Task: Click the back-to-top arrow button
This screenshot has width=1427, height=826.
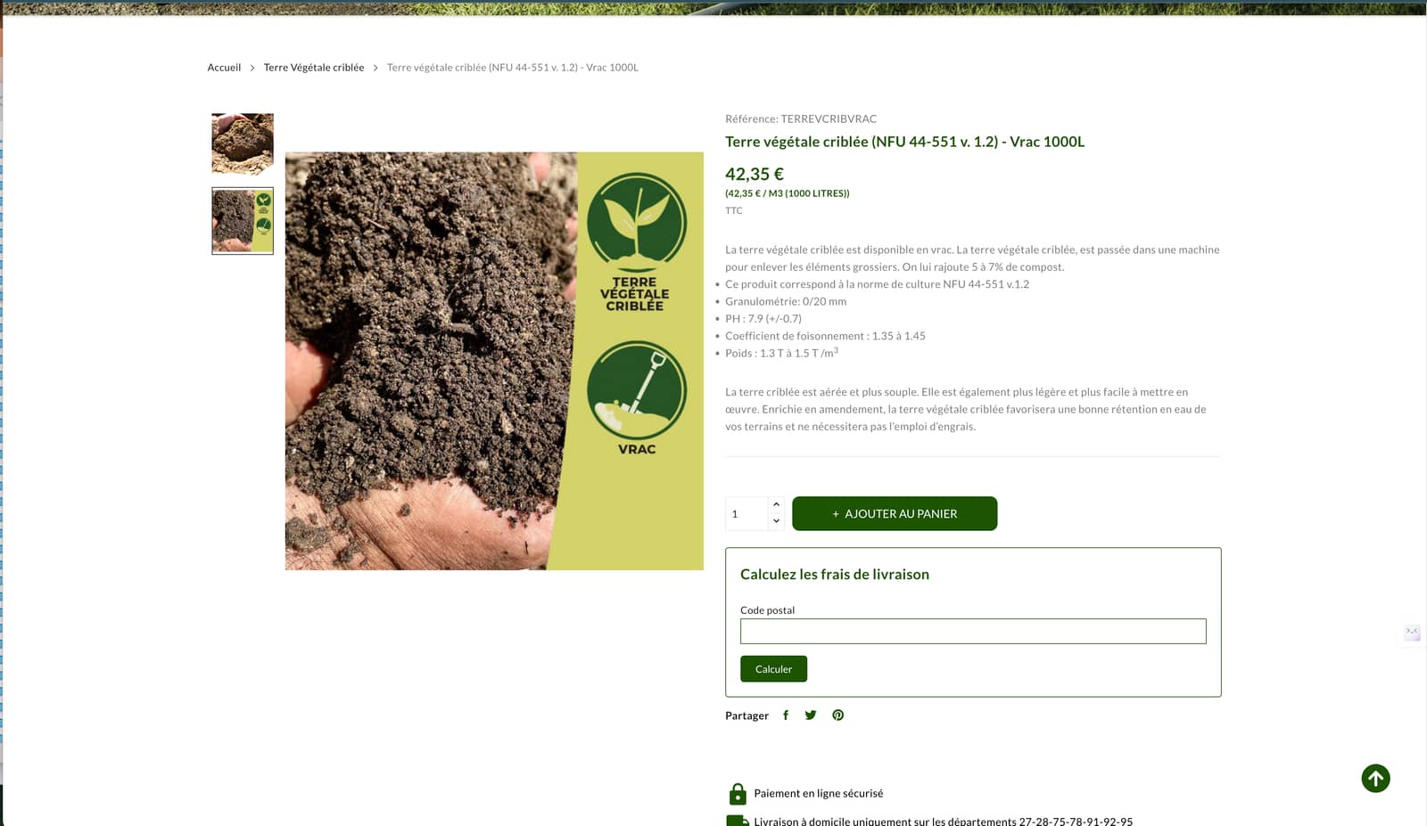Action: click(x=1375, y=778)
